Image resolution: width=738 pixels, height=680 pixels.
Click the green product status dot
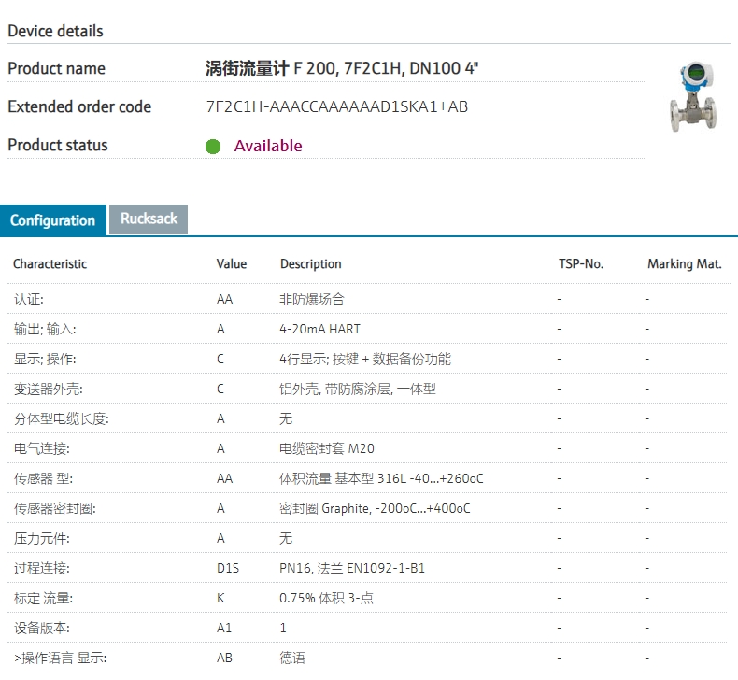point(213,147)
